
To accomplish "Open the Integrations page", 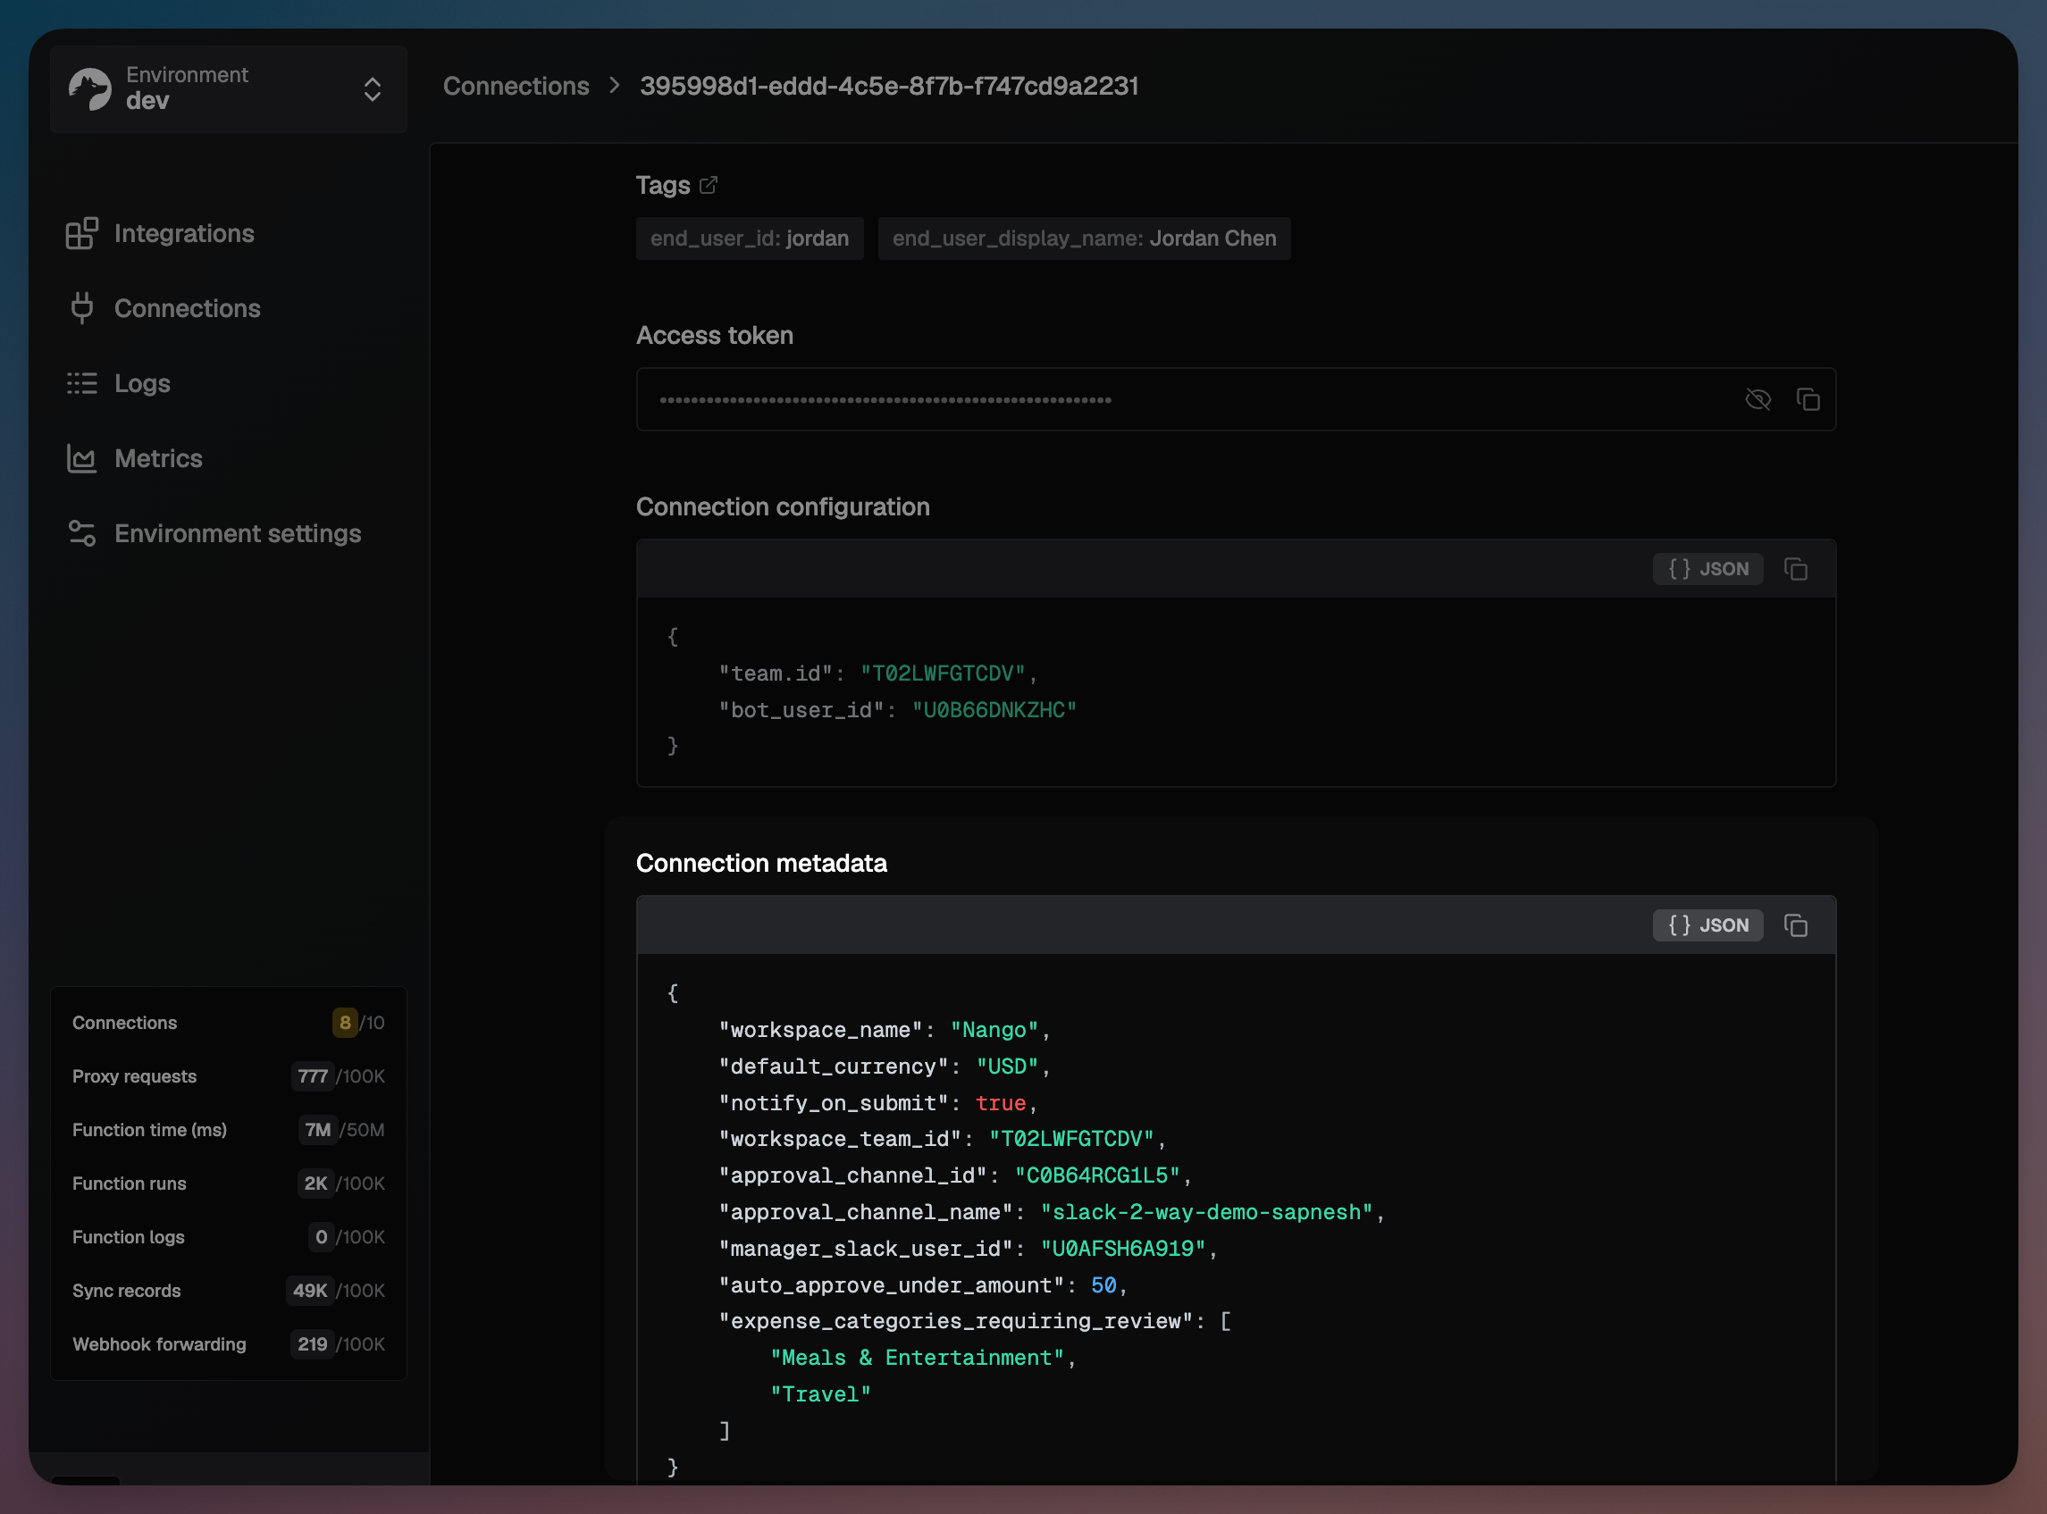I will click(x=183, y=234).
